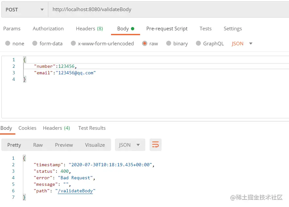Click the request URL field
Viewport: 289px width, 207px height.
pos(169,9)
